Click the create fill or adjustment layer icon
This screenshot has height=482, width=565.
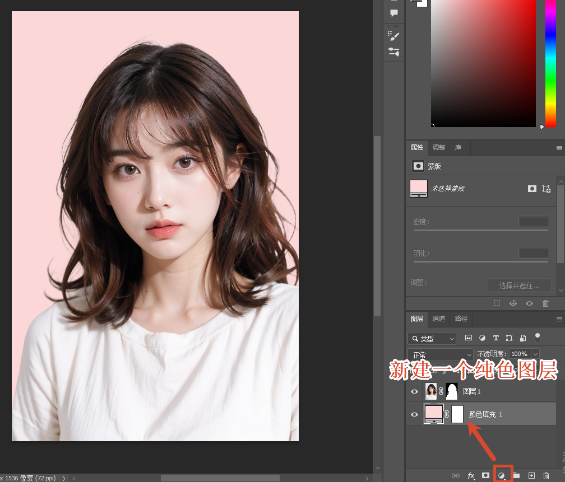point(502,475)
